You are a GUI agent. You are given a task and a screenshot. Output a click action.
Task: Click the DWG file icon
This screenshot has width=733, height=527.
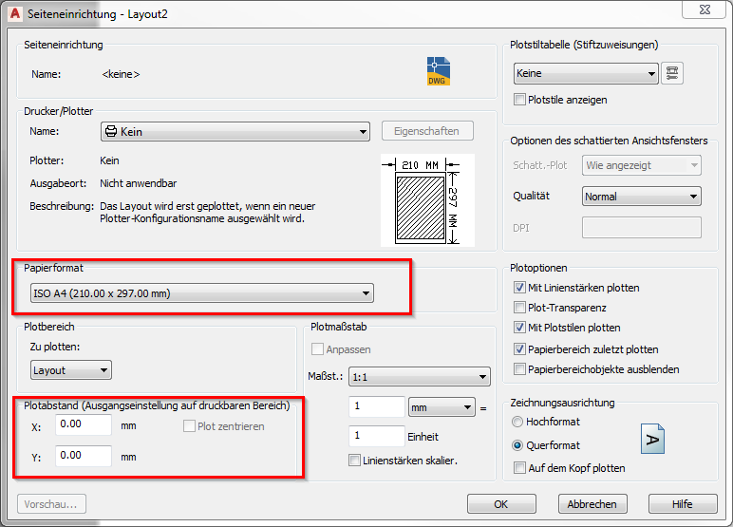(x=437, y=73)
